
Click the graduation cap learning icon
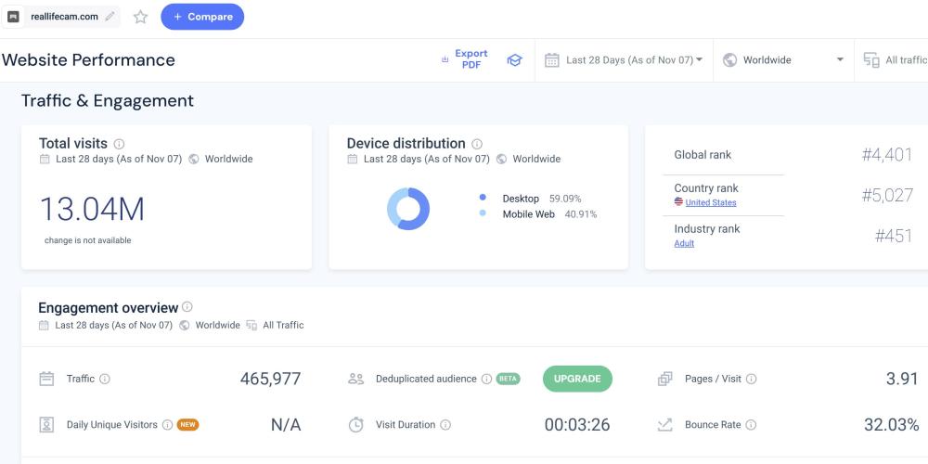(x=514, y=60)
